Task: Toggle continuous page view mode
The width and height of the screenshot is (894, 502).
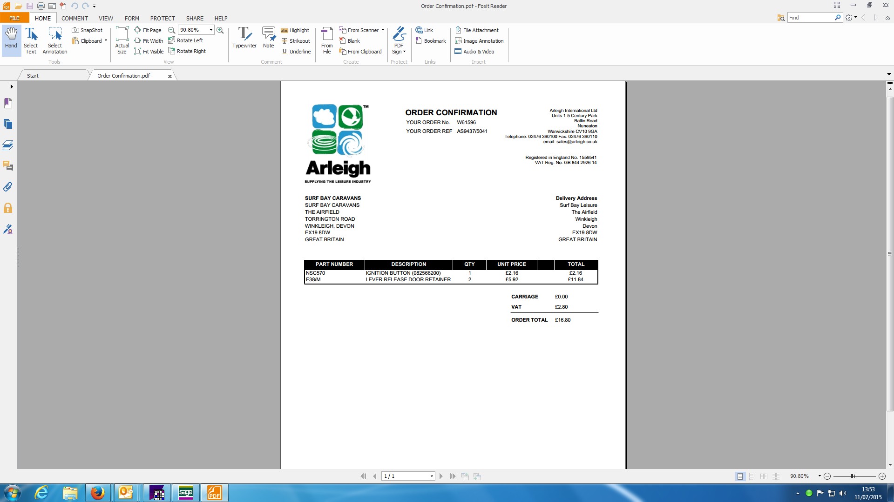Action: click(x=752, y=476)
